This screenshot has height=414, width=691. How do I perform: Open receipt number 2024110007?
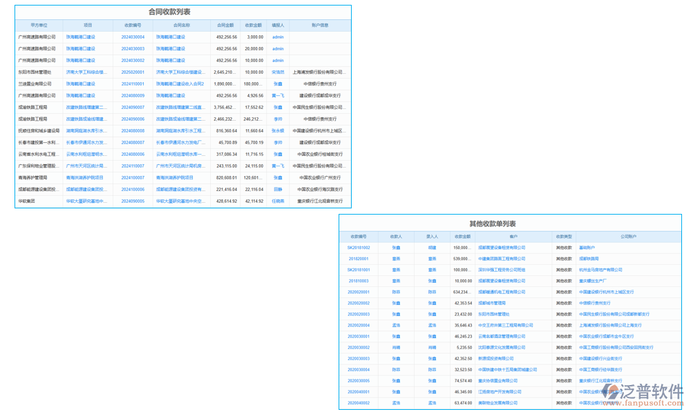pos(133,166)
